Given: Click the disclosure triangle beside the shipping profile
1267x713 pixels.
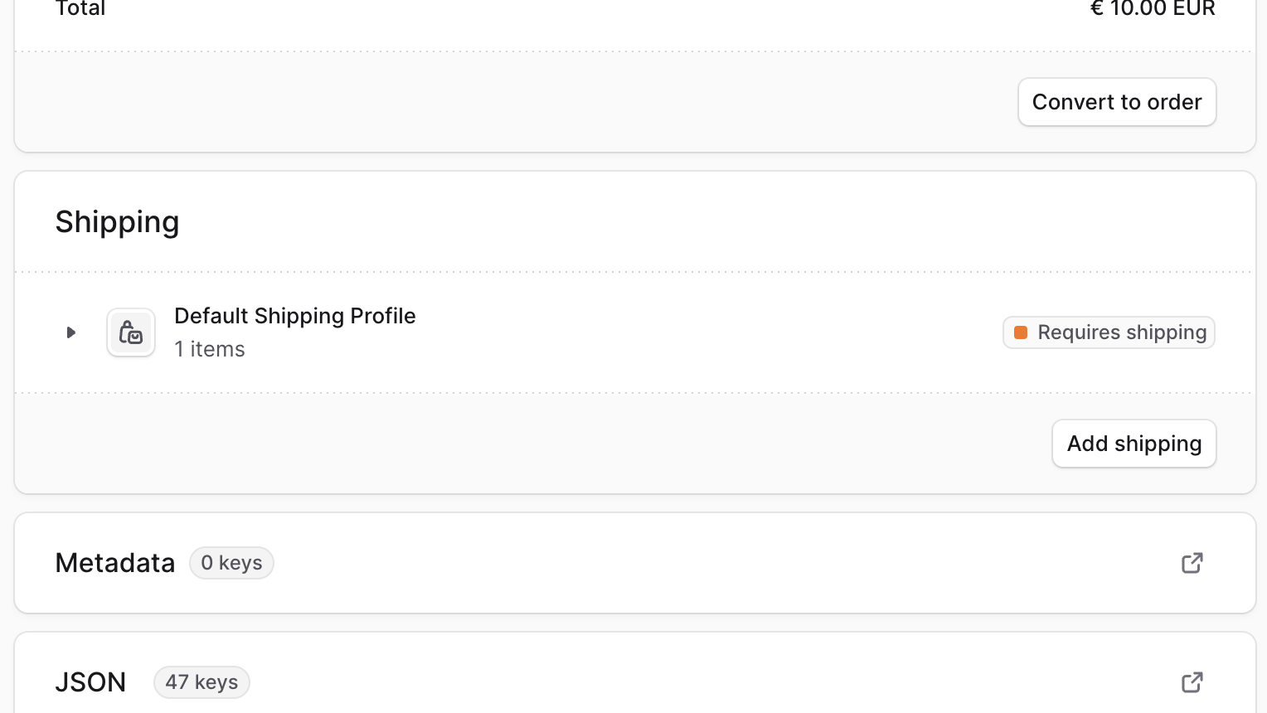Looking at the screenshot, I should 70,332.
